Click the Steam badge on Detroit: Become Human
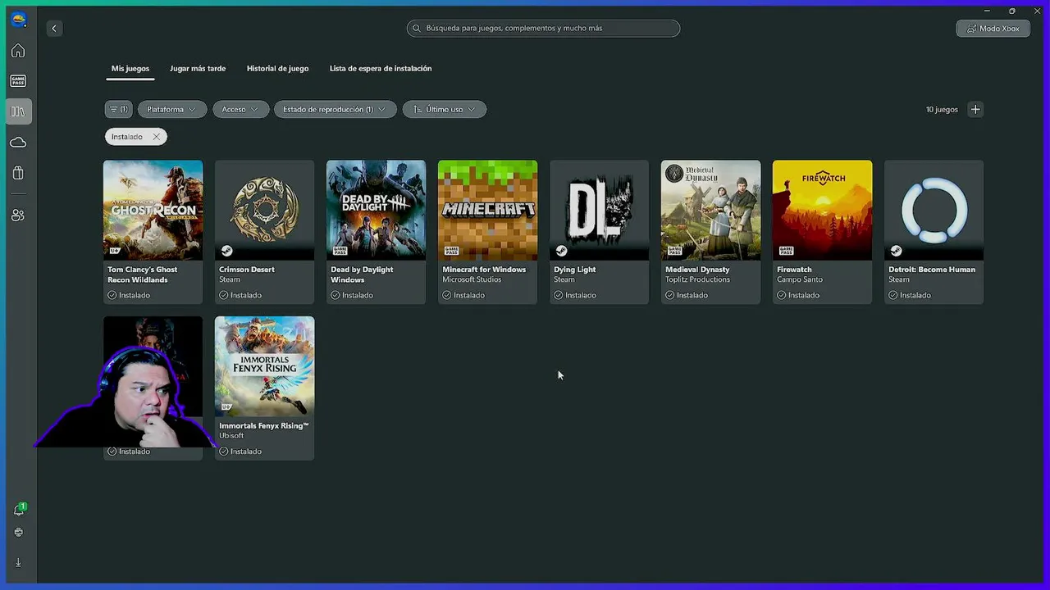The image size is (1050, 590). click(x=897, y=251)
